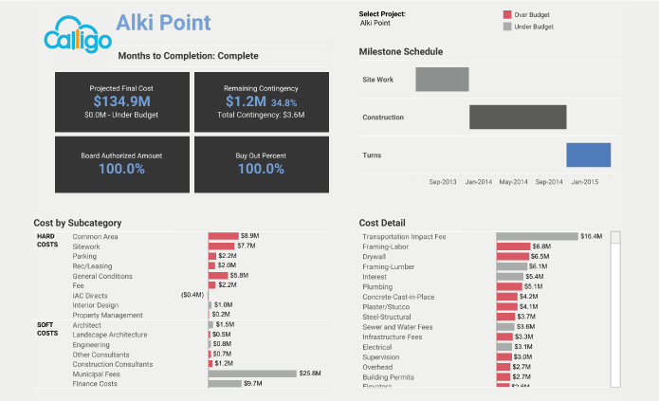Select the Construction milestone bar
This screenshot has height=401, width=659.
518,117
